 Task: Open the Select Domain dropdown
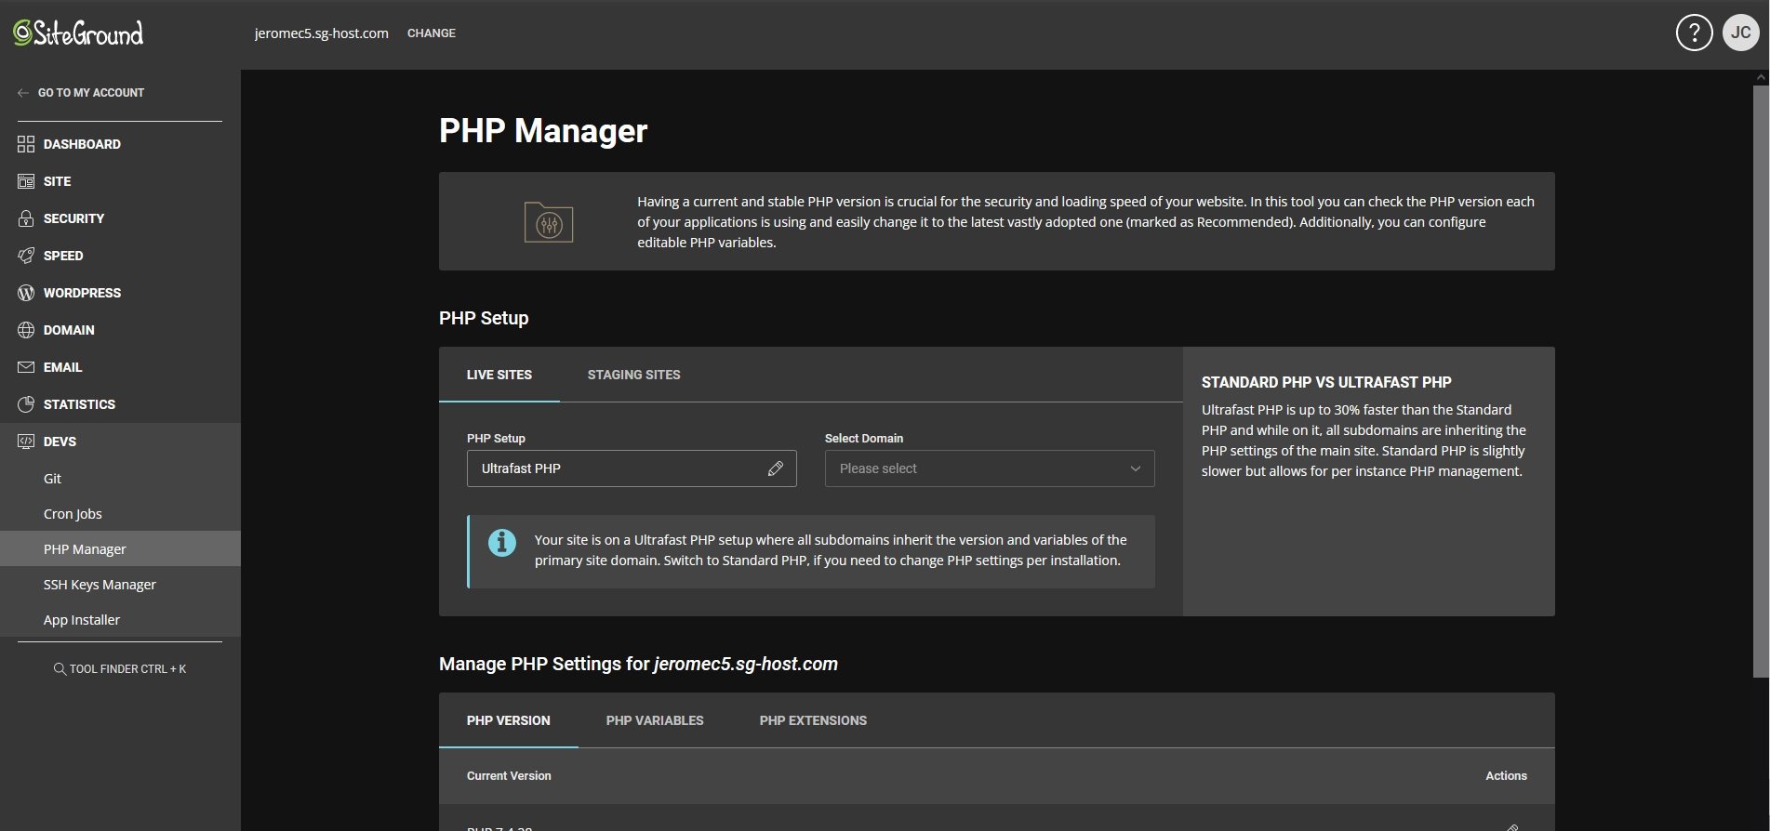click(x=990, y=468)
